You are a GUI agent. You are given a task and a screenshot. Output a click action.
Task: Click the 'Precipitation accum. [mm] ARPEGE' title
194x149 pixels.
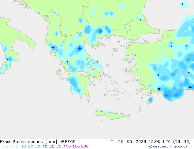pyautogui.click(x=38, y=142)
